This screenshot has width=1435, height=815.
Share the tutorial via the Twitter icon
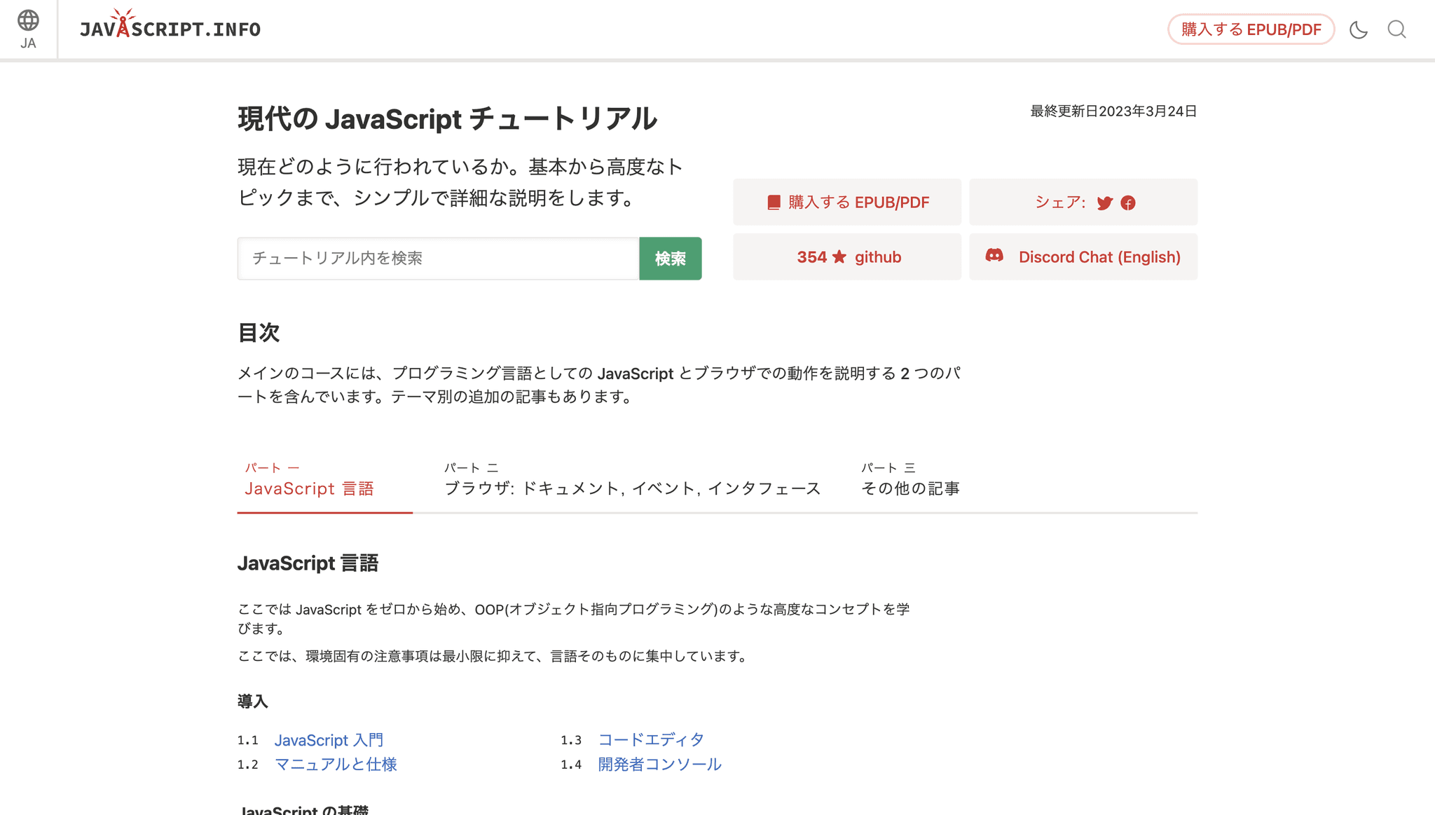[1104, 203]
